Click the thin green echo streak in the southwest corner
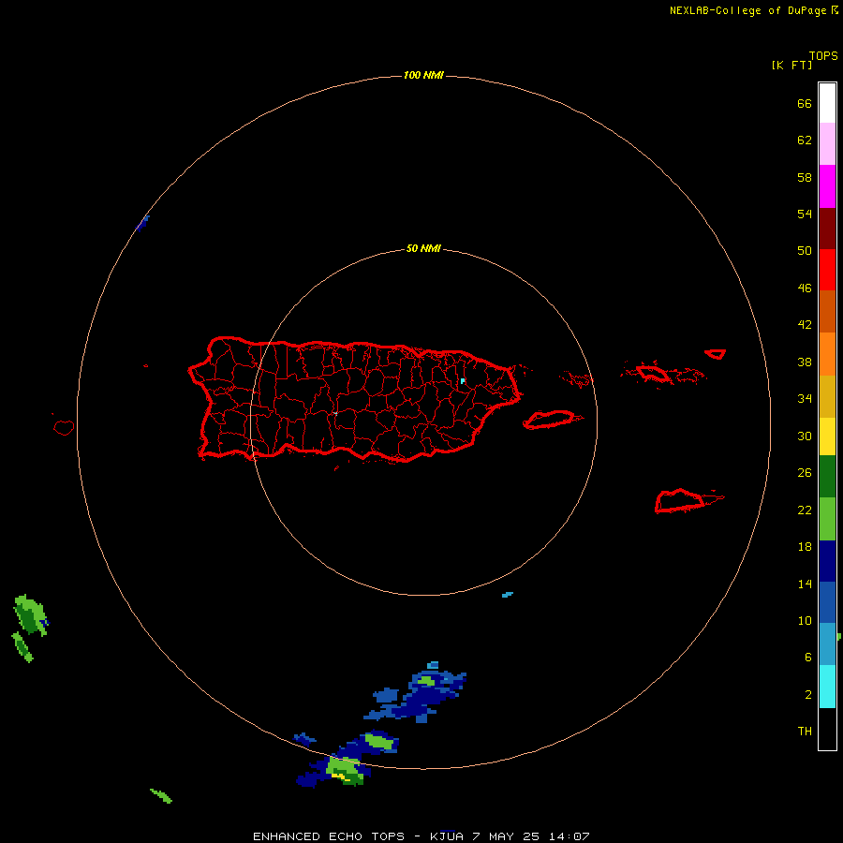The width and height of the screenshot is (843, 843). click(161, 795)
